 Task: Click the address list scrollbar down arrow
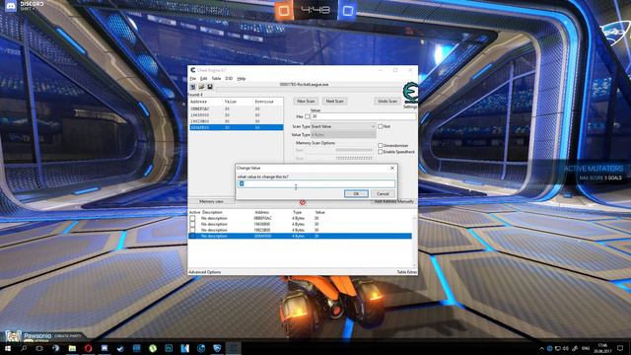[414, 265]
